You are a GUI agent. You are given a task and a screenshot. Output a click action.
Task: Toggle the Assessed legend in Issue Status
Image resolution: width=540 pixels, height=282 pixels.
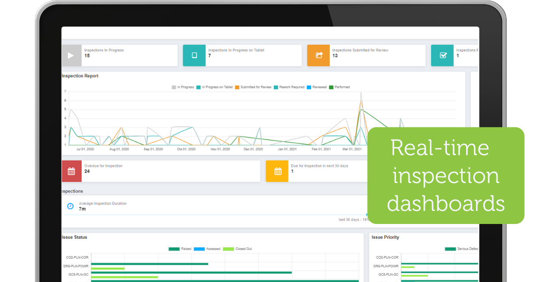coord(207,249)
